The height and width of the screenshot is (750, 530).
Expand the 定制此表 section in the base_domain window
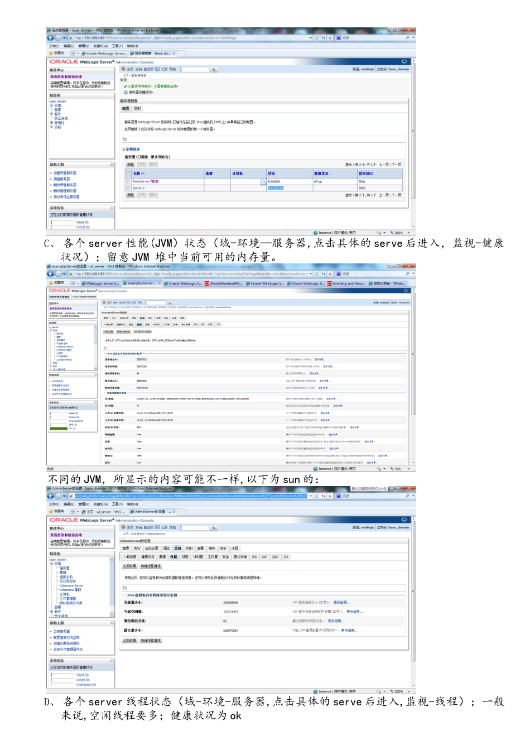pos(124,150)
